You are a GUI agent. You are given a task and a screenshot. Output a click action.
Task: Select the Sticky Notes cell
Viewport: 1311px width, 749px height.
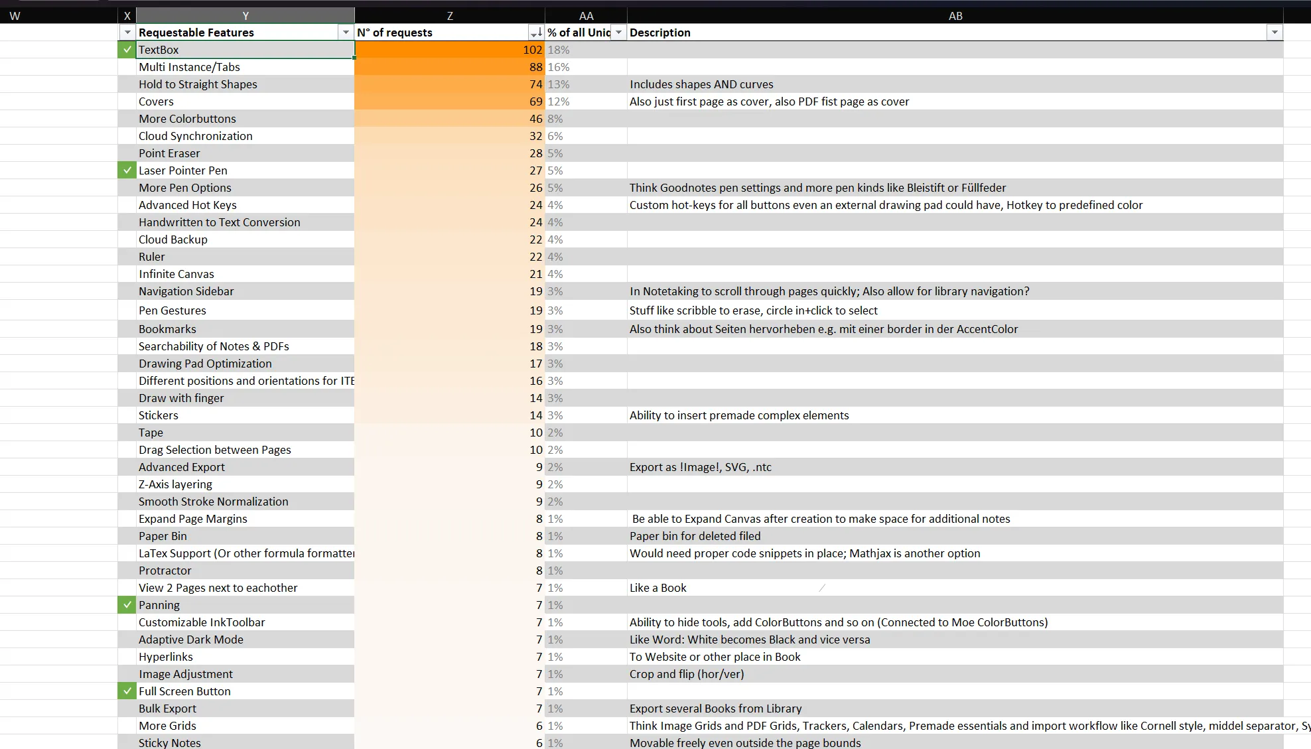(245, 742)
